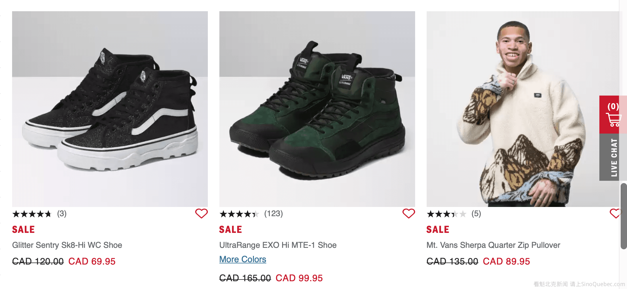Image resolution: width=627 pixels, height=289 pixels.
Task: Open the shopping cart icon
Action: point(613,115)
